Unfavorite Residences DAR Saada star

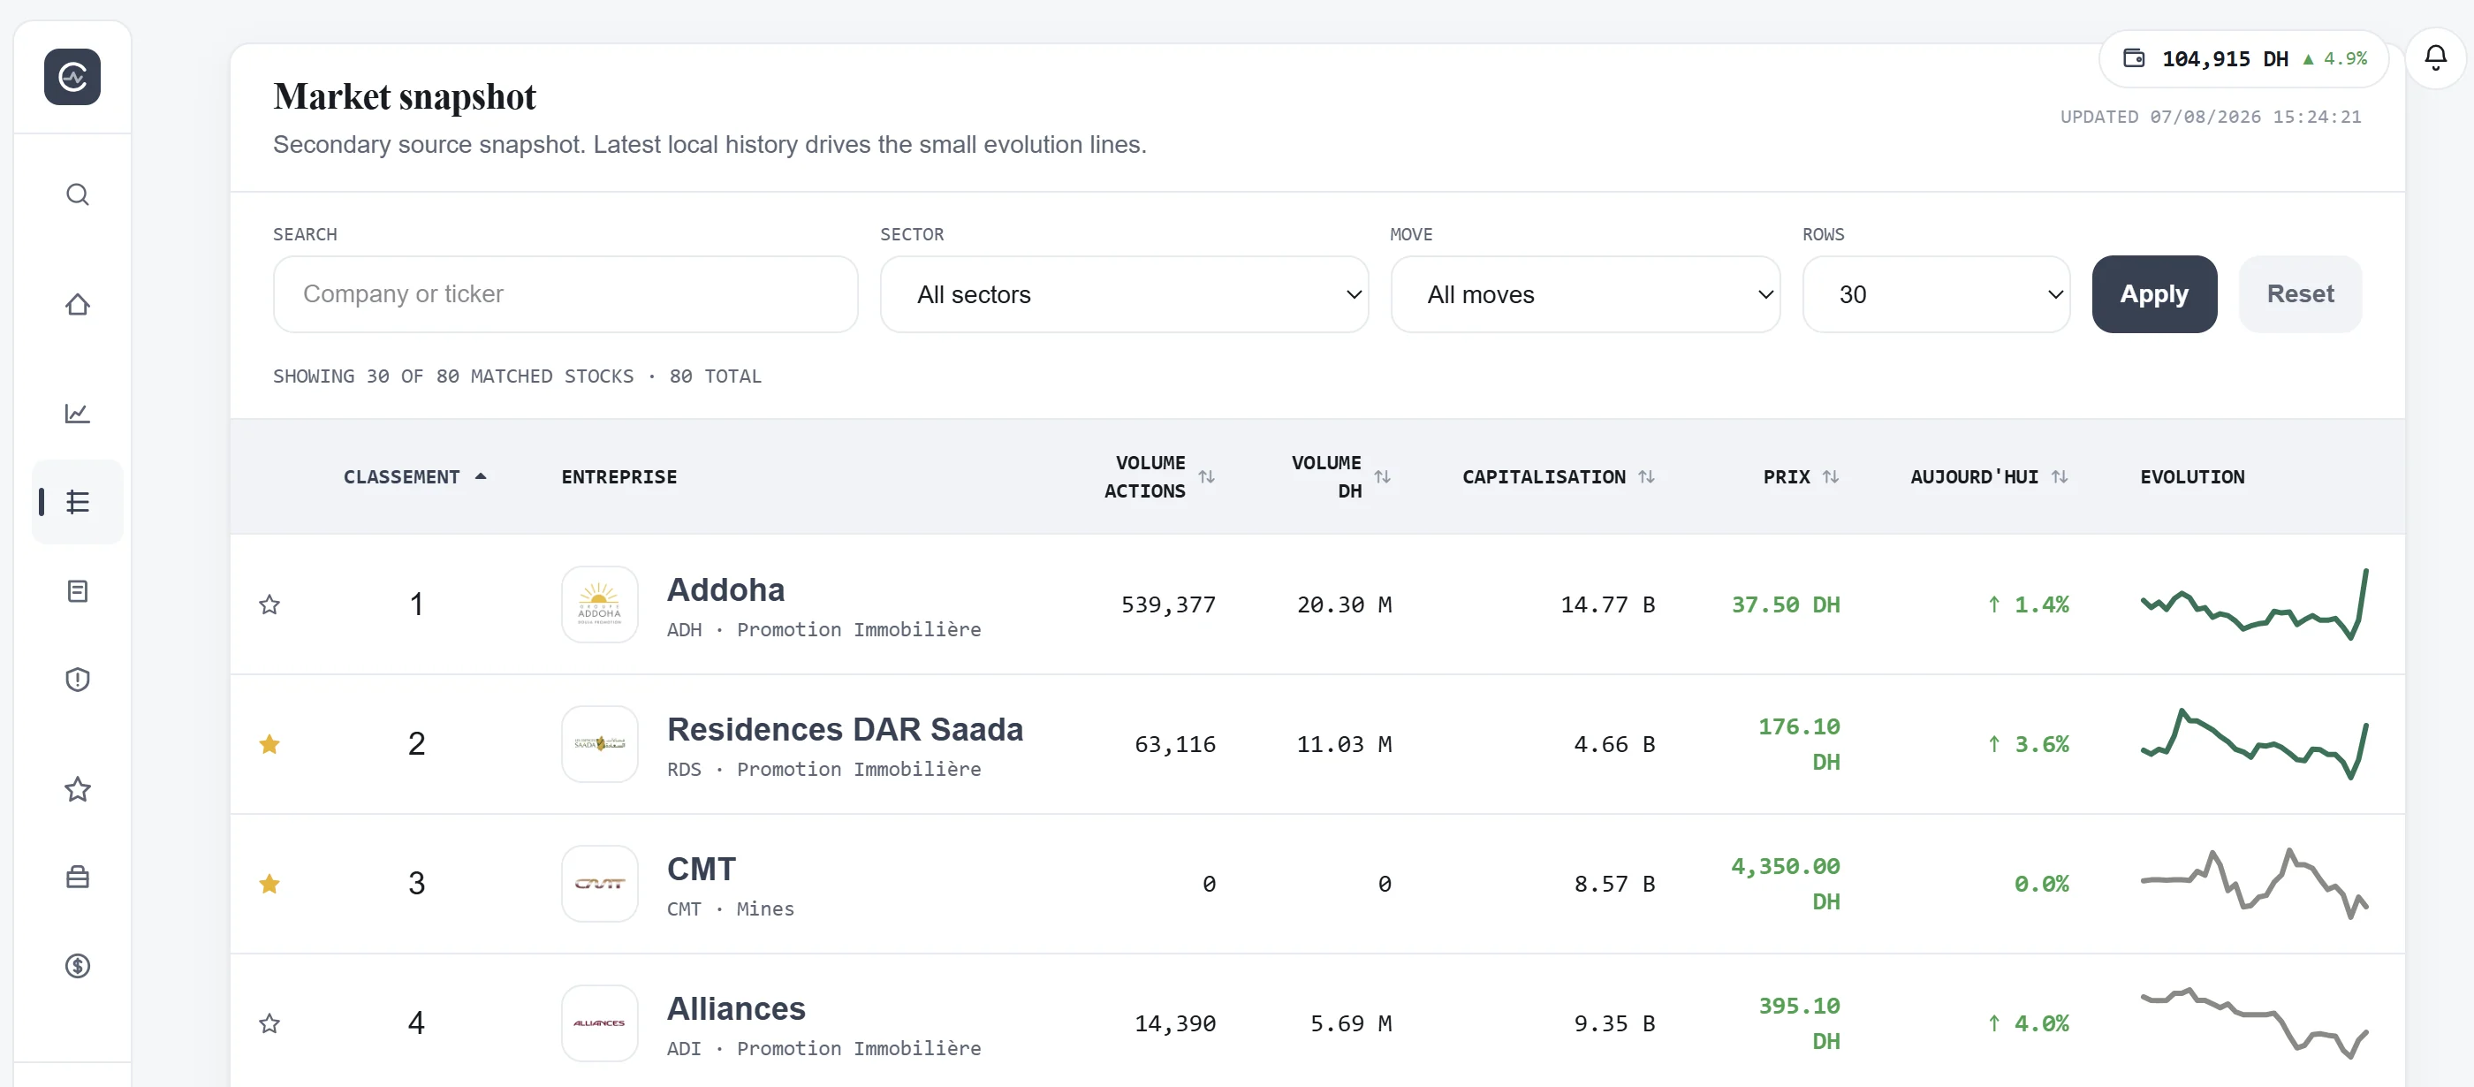(x=269, y=744)
